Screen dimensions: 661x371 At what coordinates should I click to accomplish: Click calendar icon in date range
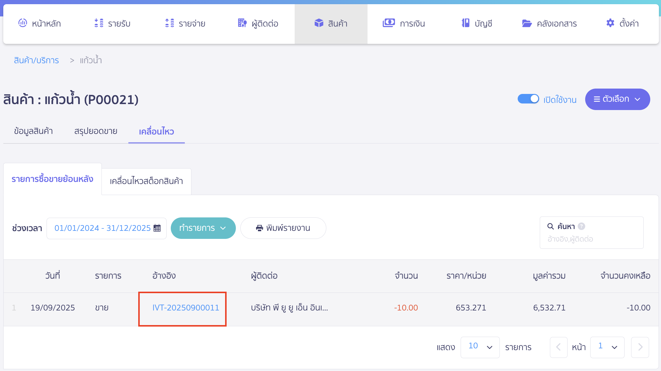pyautogui.click(x=157, y=228)
